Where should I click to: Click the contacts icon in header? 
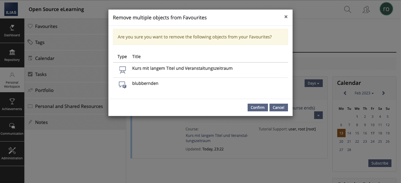pyautogui.click(x=366, y=10)
